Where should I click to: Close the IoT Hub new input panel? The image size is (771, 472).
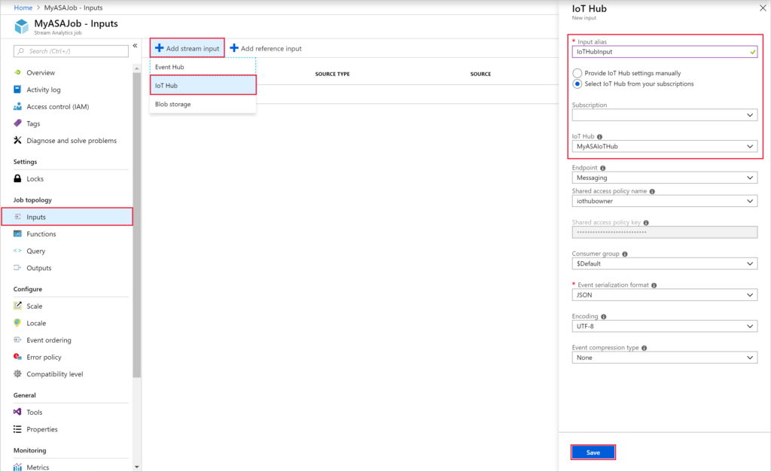click(763, 8)
